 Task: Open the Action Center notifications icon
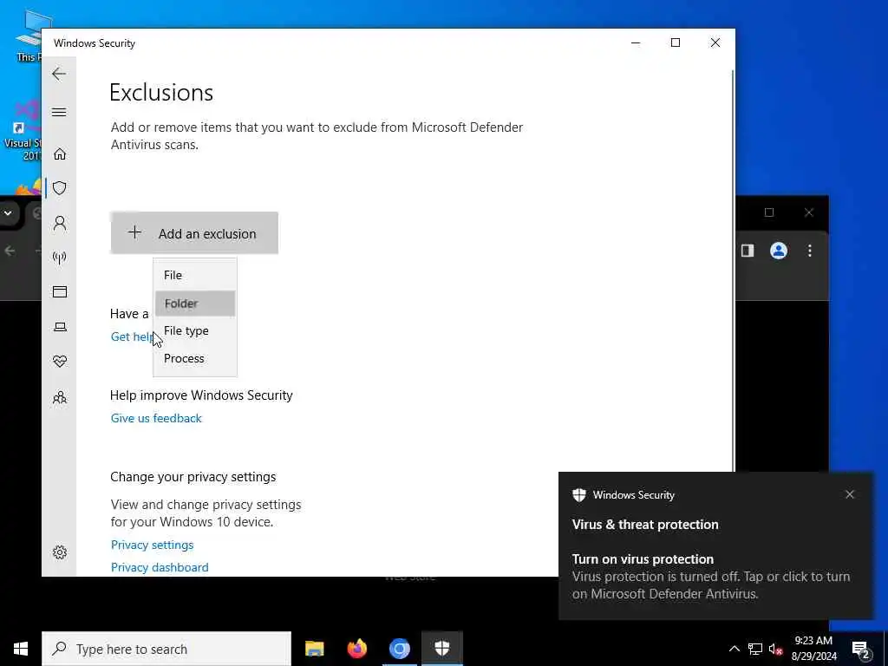(861, 650)
